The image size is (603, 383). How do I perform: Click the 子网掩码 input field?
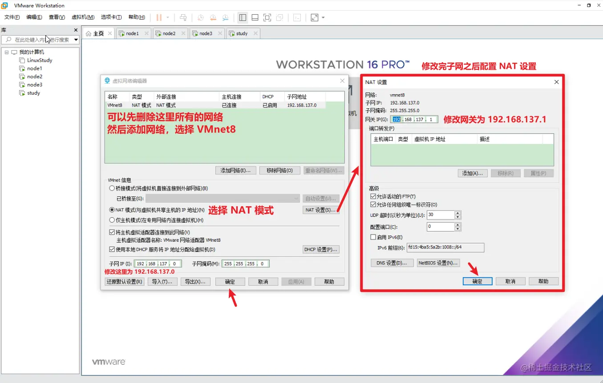245,263
